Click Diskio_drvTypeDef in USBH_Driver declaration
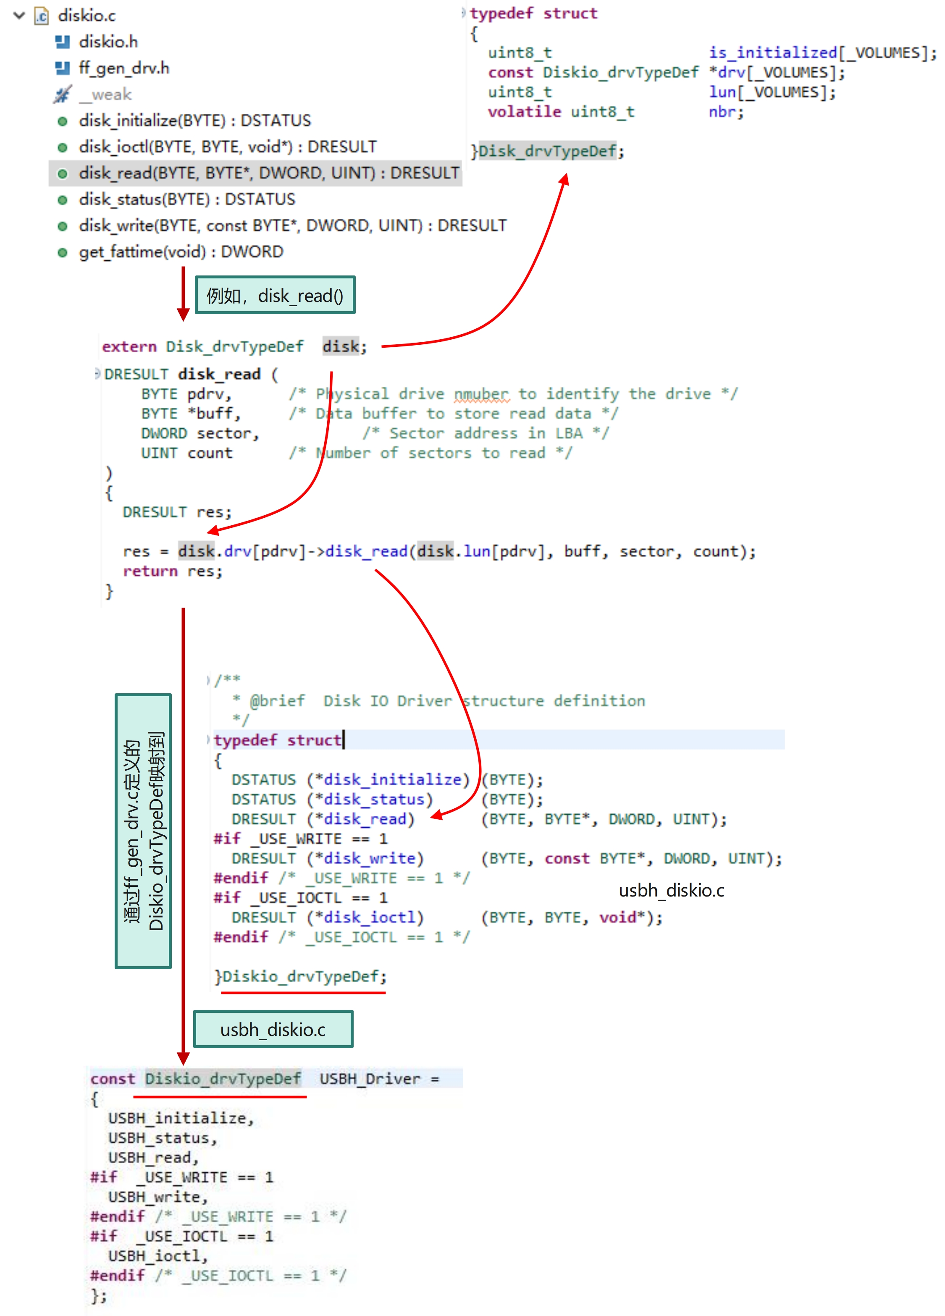The width and height of the screenshot is (945, 1316). [223, 1079]
